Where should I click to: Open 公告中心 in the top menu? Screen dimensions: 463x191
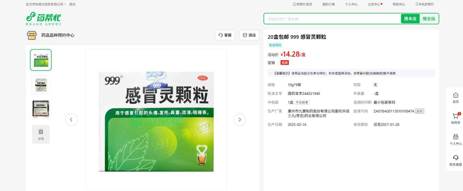374,4
